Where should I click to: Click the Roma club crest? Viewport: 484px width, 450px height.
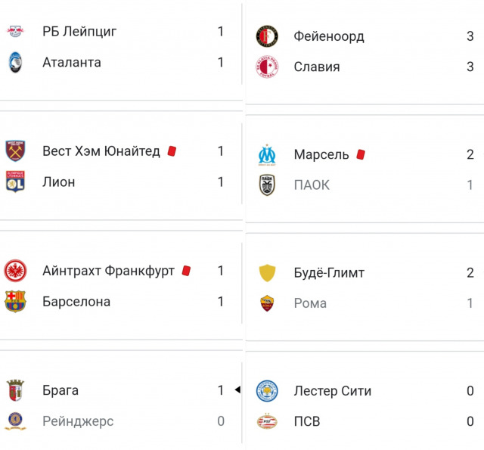click(x=268, y=303)
